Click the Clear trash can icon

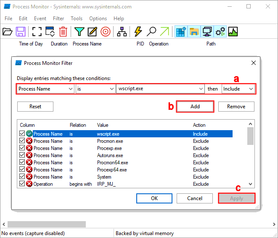[x=63, y=32]
